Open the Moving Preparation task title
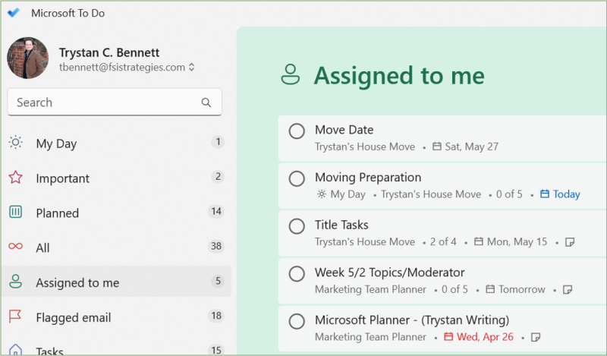607x356 pixels. coord(368,178)
